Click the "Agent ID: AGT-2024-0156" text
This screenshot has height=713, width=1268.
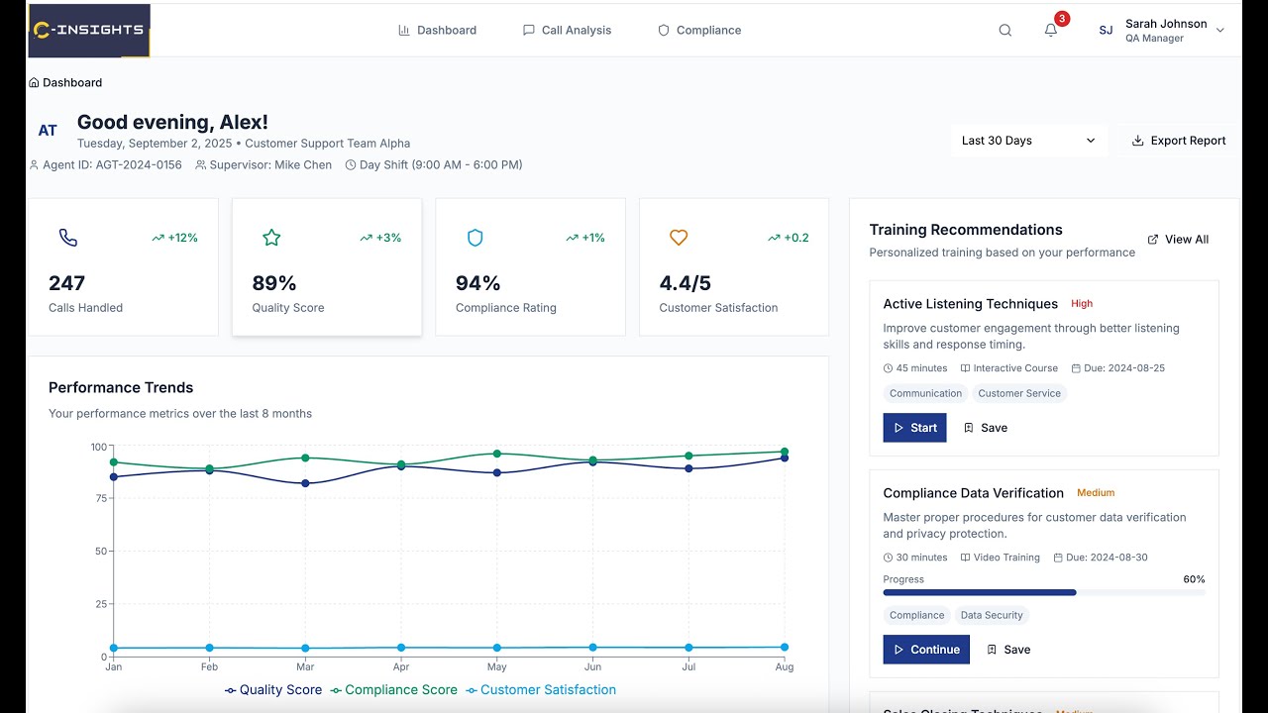(x=112, y=165)
